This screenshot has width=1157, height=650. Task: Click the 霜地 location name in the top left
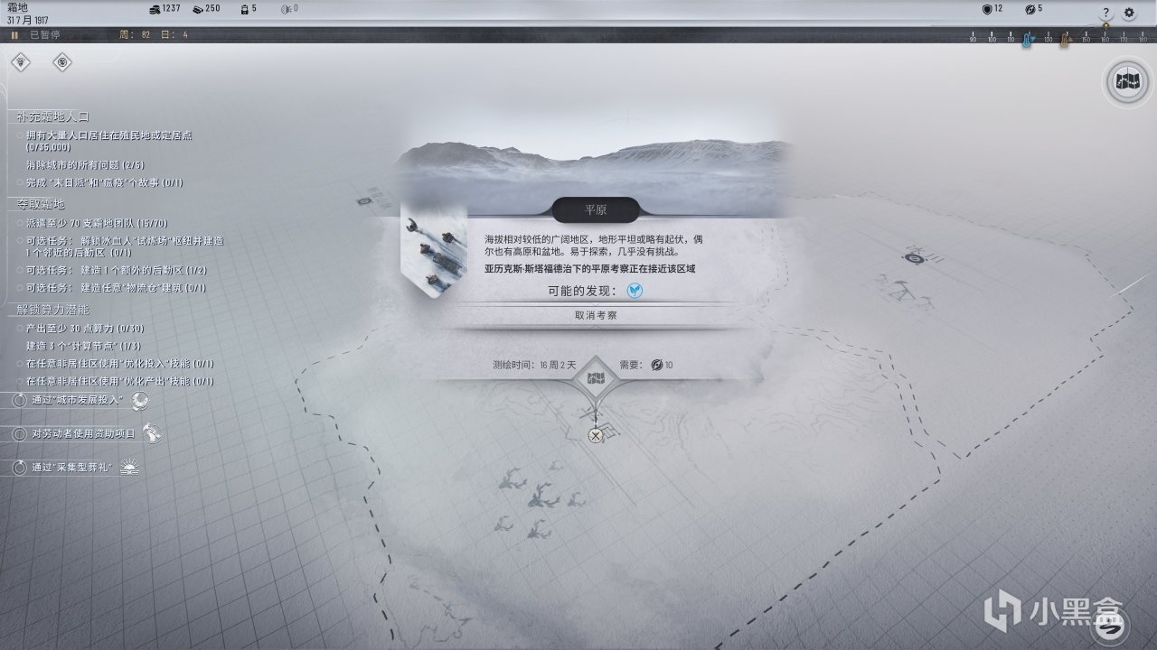pyautogui.click(x=17, y=7)
